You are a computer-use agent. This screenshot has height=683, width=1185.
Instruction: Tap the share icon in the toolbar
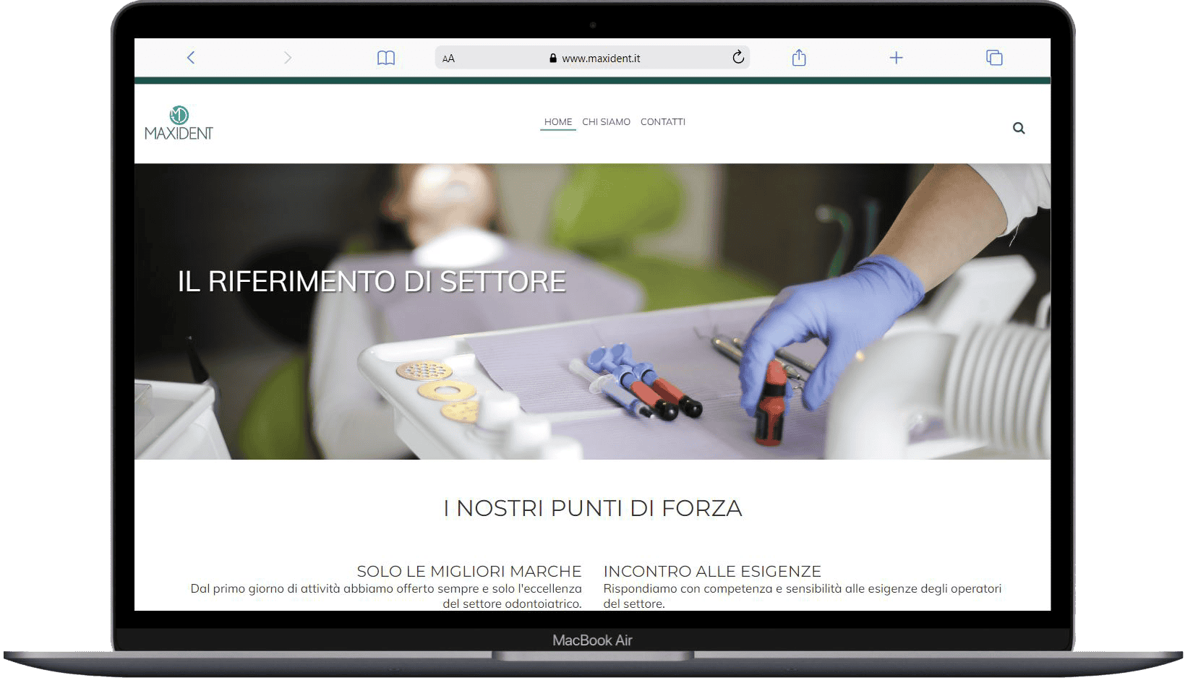(x=798, y=58)
